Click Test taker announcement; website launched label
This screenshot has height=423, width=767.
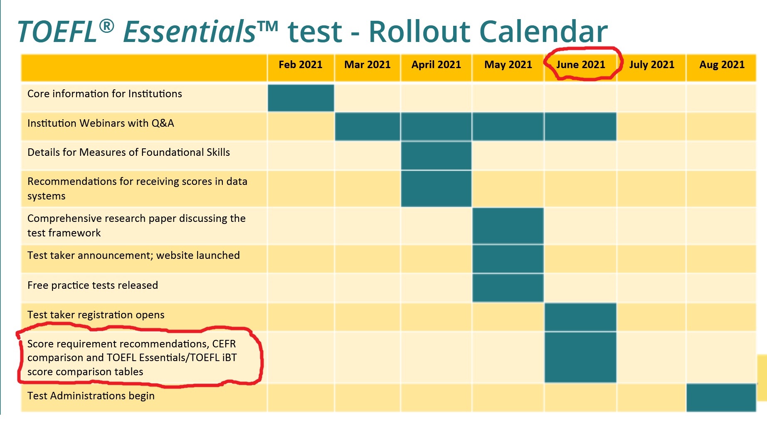point(133,256)
